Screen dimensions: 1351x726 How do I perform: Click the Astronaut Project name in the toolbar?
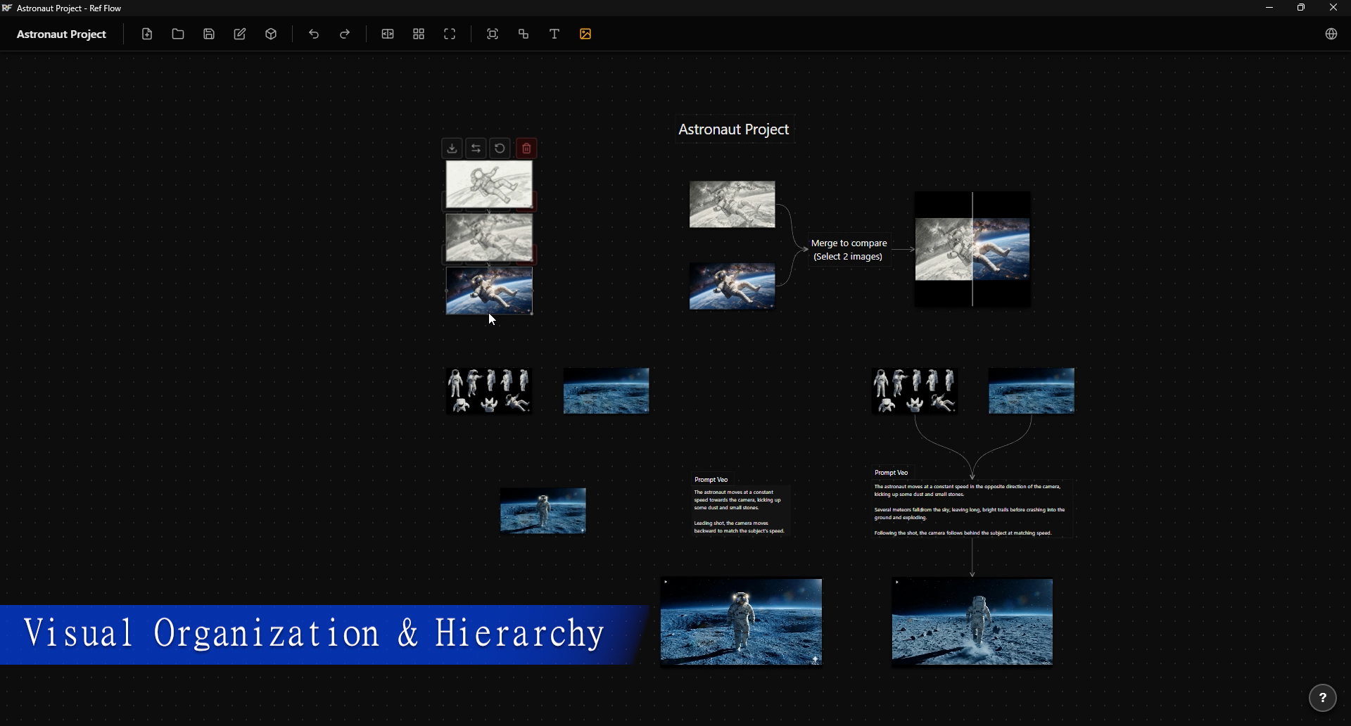[61, 34]
